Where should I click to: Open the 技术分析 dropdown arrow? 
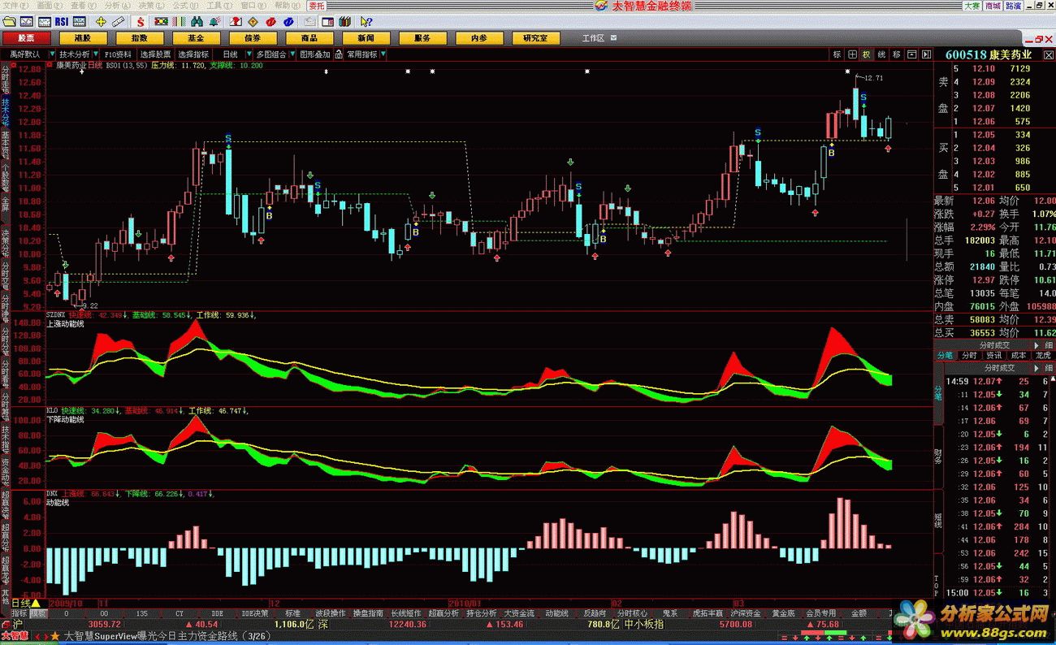click(95, 54)
